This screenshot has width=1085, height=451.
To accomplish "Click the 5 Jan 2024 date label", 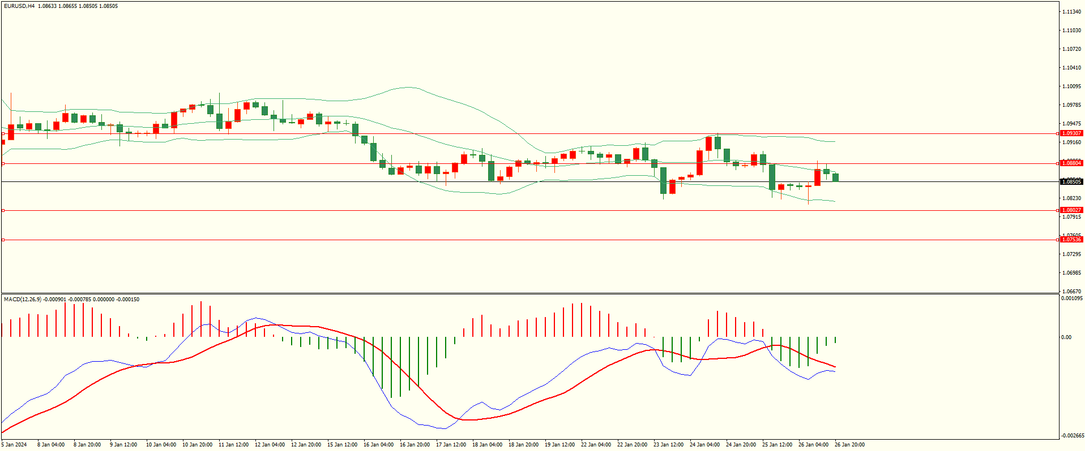I will [14, 445].
